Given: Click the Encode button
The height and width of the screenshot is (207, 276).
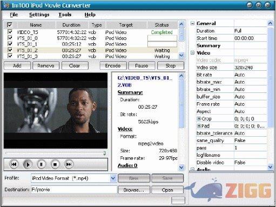Looking at the screenshot, I should tap(113, 66).
